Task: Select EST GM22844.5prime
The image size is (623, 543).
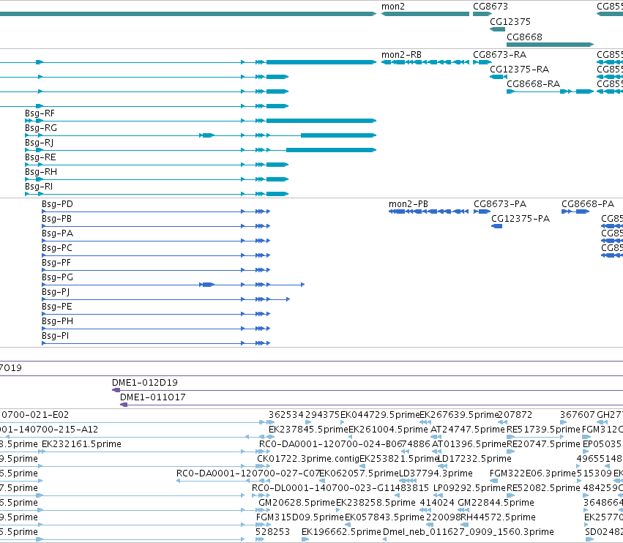Action: 496,503
